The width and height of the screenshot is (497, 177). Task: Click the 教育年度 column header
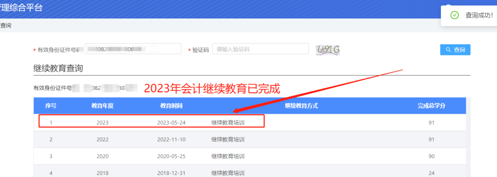[102, 106]
